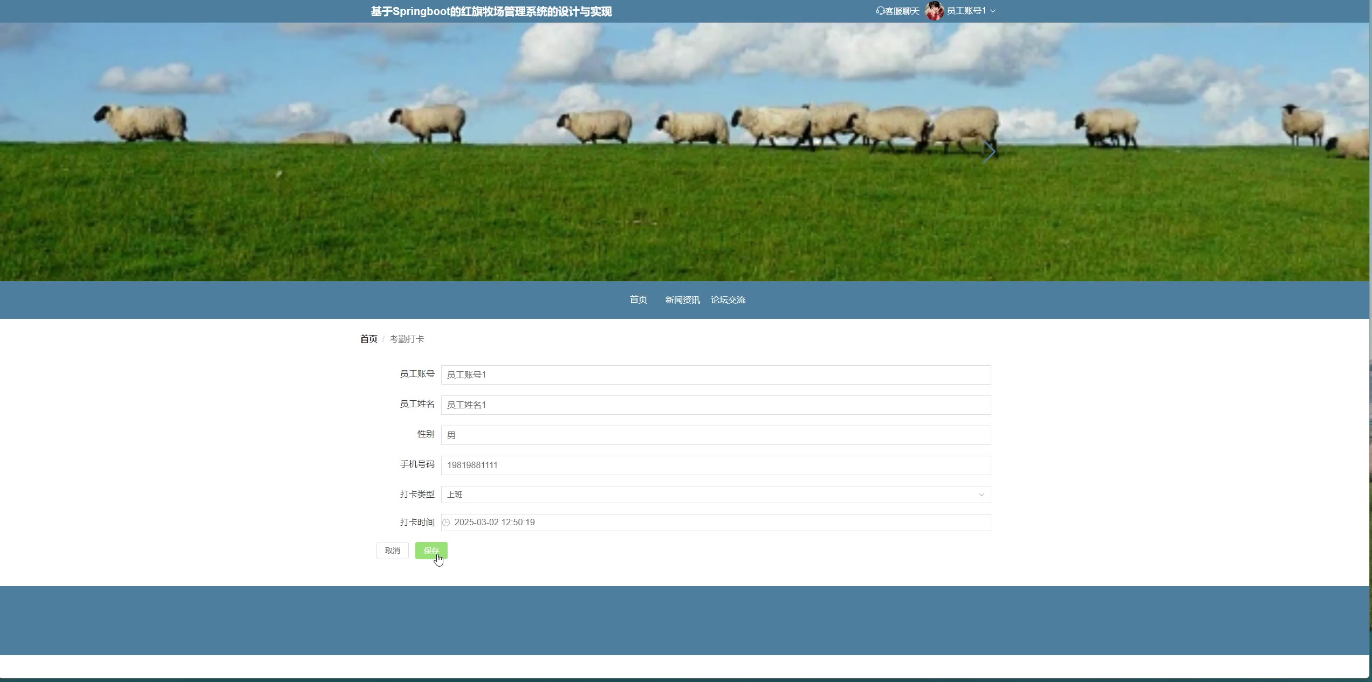
Task: Click the user avatar picture
Action: 934,11
